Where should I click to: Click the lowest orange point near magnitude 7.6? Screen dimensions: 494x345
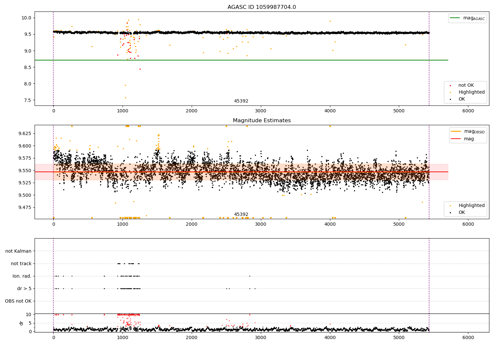coord(125,98)
